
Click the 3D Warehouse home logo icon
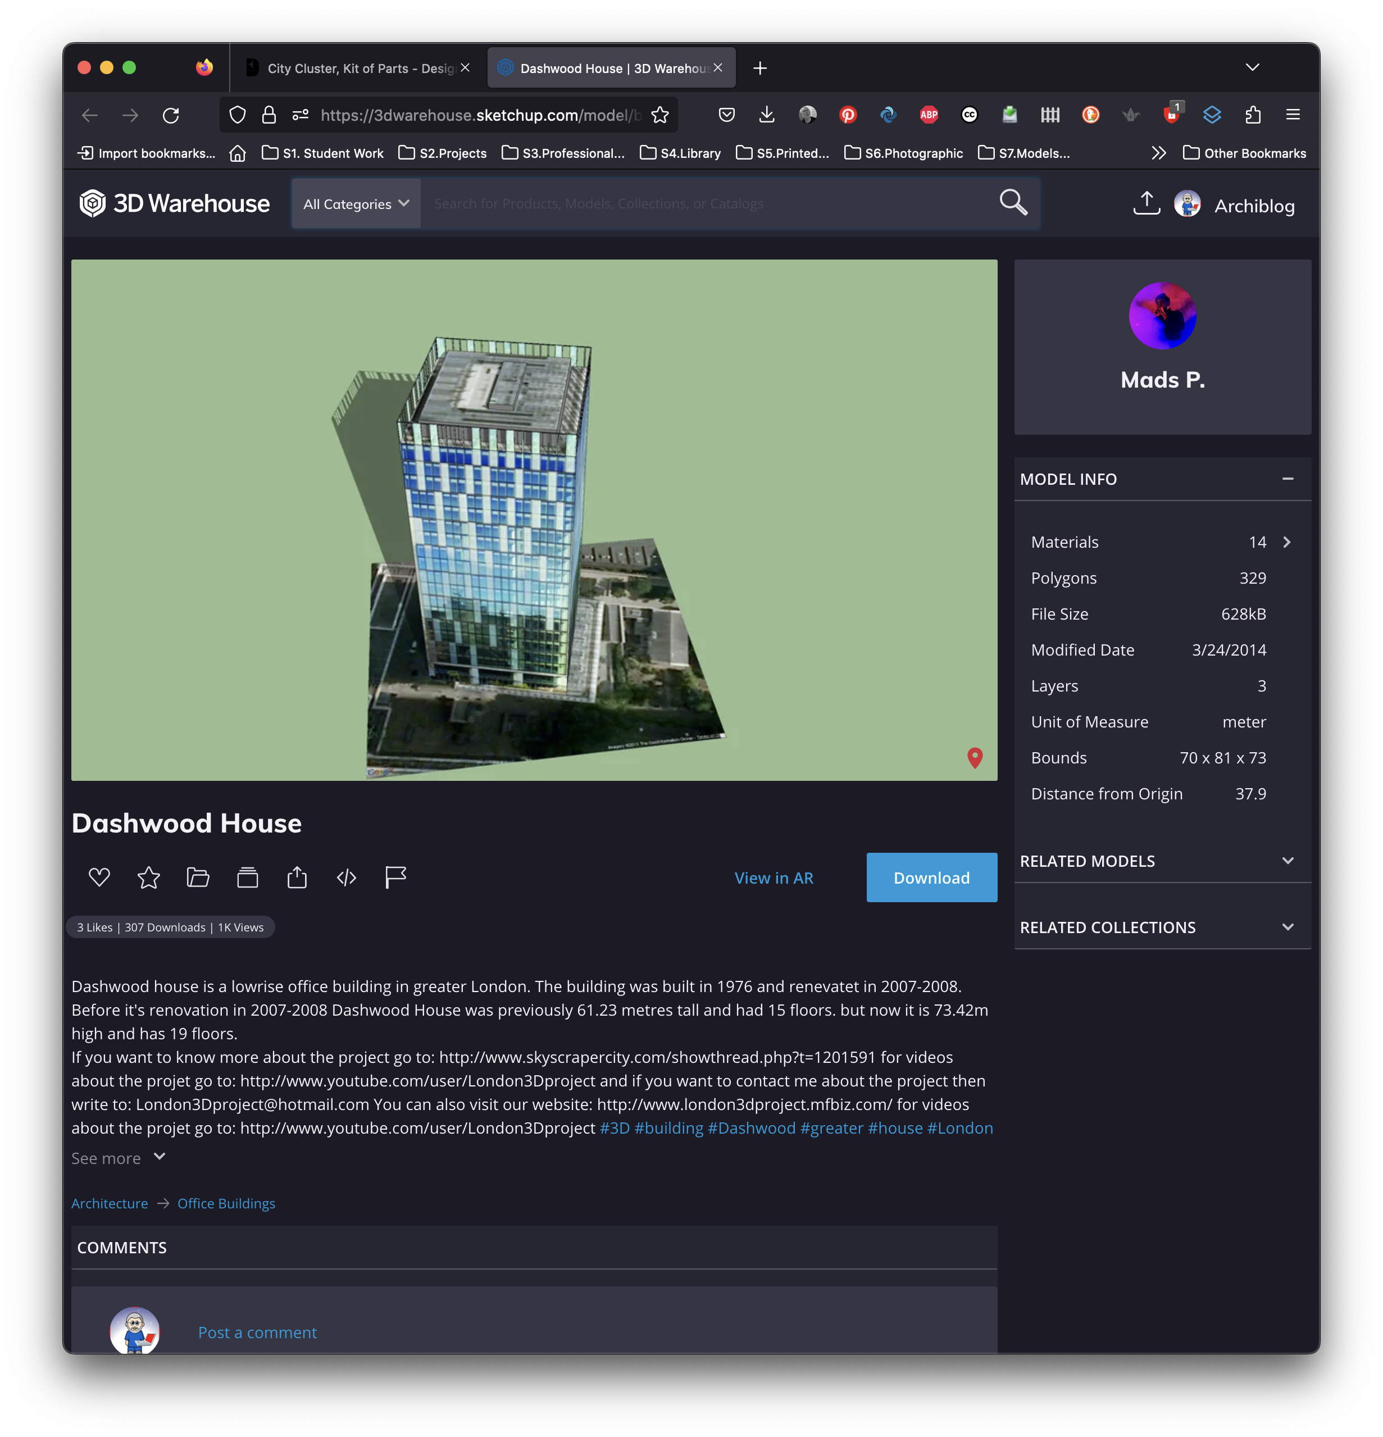pyautogui.click(x=94, y=205)
